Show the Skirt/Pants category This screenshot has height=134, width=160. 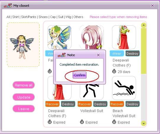(29, 17)
